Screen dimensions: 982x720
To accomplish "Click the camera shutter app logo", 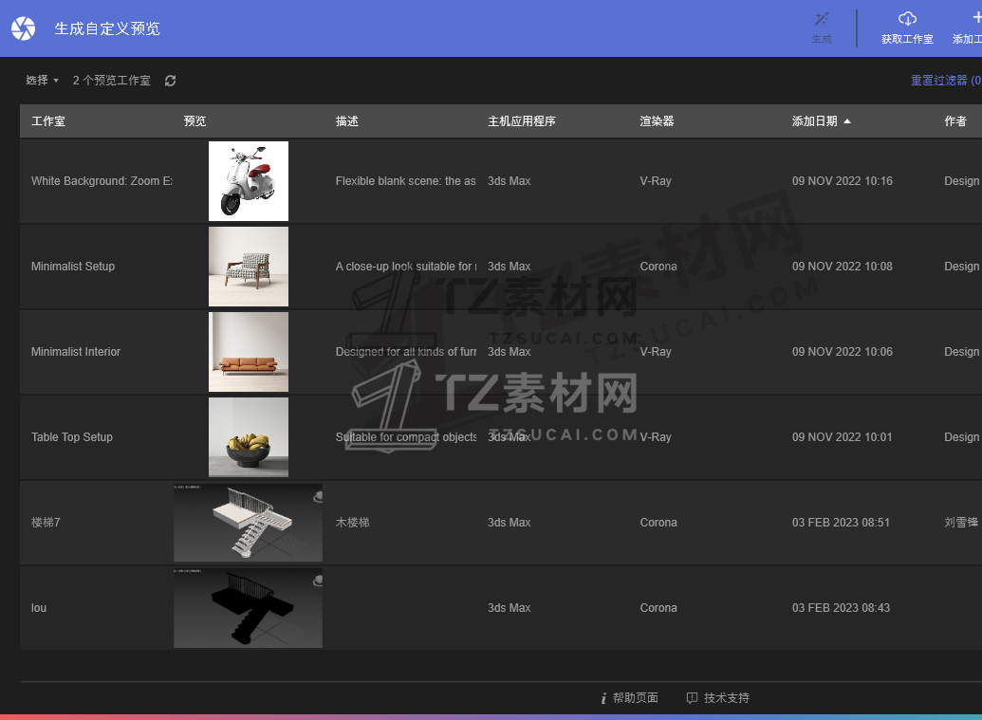I will [23, 28].
